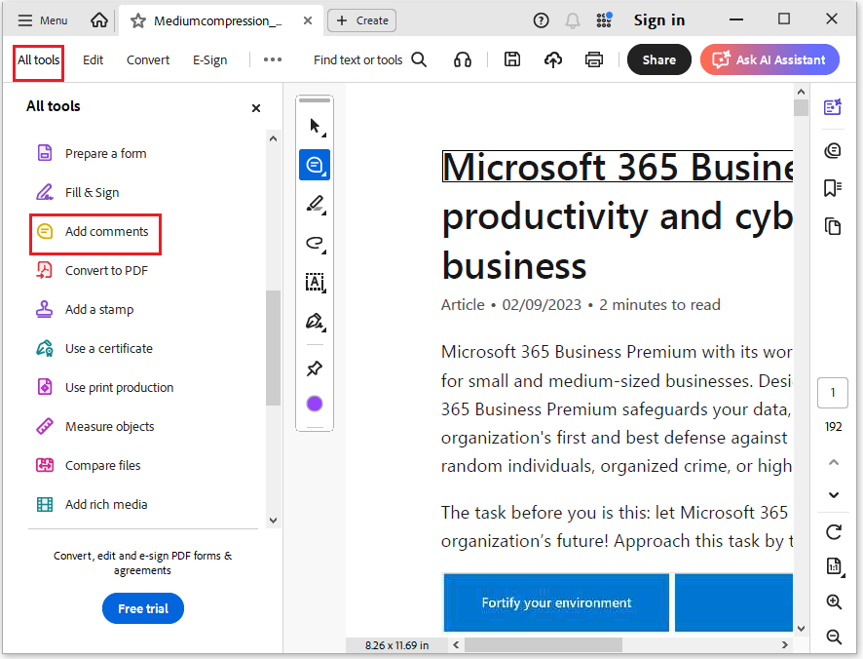Screen dimensions: 863x659
Task: Select the E-Sign menu item
Action: tap(209, 59)
